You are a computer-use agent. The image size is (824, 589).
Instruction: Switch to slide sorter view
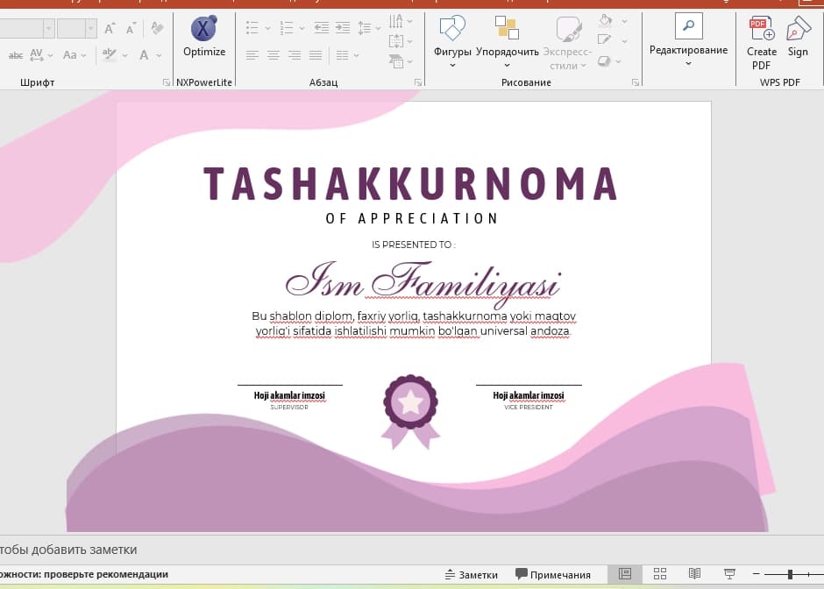pyautogui.click(x=660, y=574)
